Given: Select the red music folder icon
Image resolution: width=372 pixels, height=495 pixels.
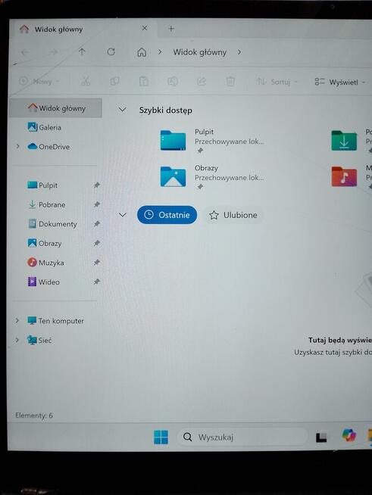Looking at the screenshot, I should coord(344,176).
